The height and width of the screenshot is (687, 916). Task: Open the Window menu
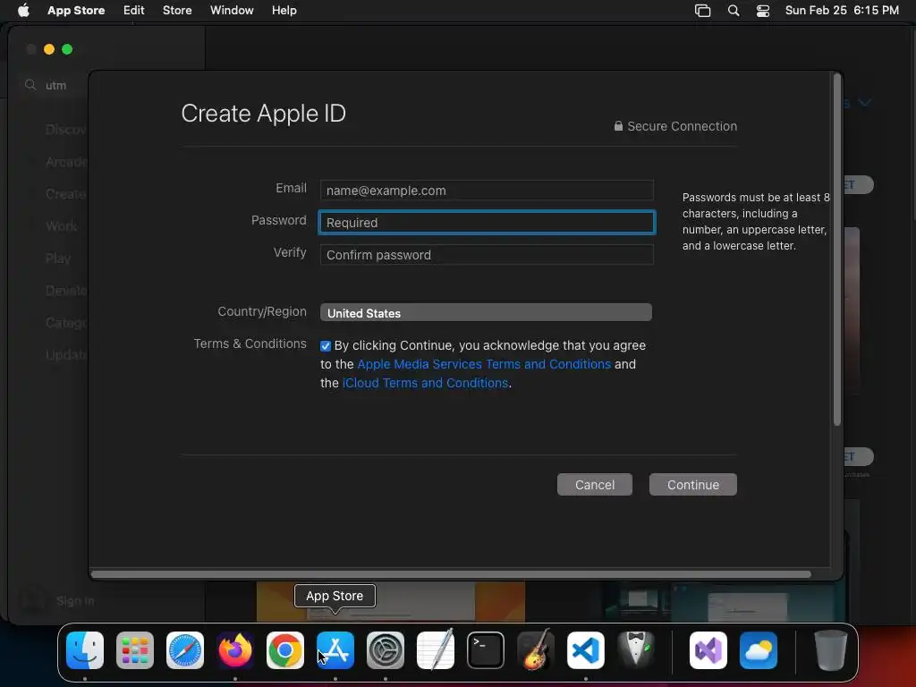click(x=232, y=10)
